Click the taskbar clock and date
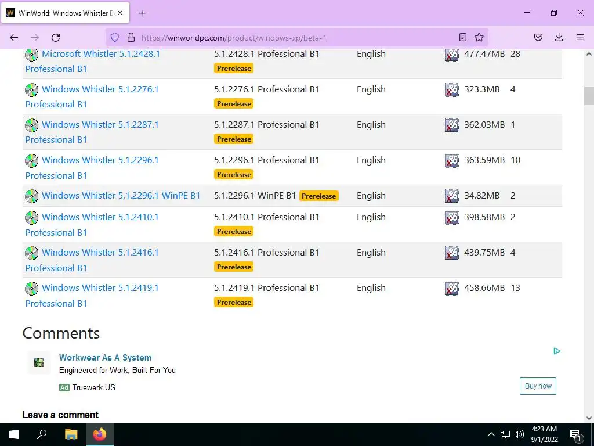Screen dimensions: 594x446 pyautogui.click(x=544, y=434)
